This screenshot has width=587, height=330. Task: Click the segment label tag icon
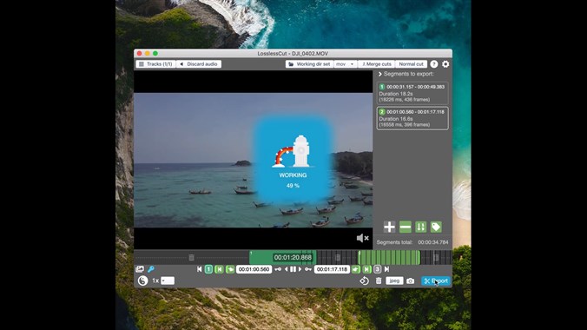click(x=436, y=227)
